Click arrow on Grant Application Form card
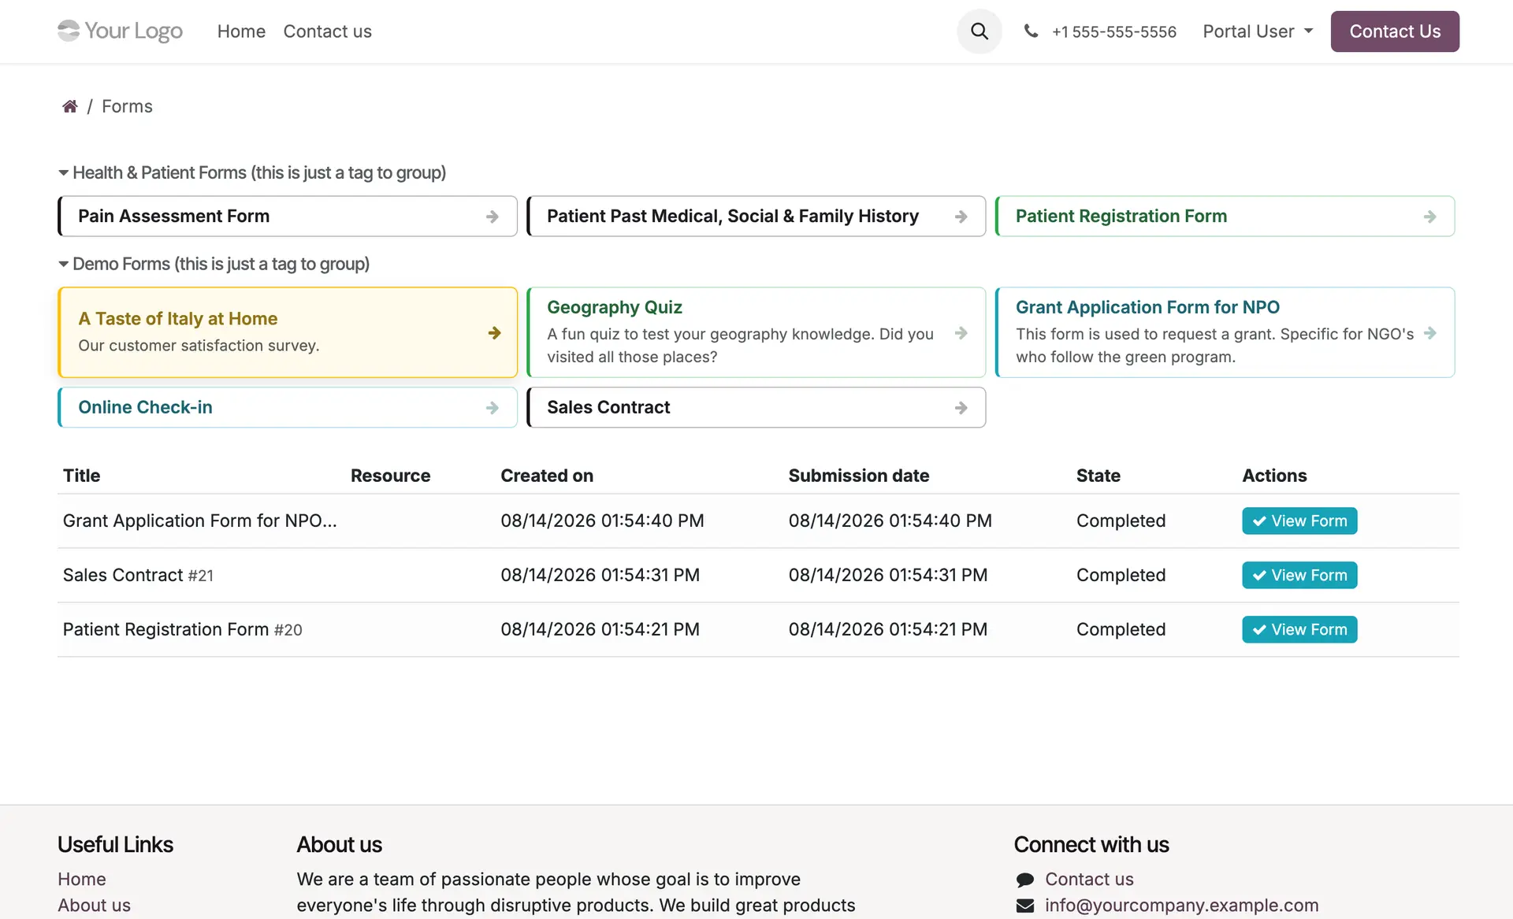 click(1430, 333)
